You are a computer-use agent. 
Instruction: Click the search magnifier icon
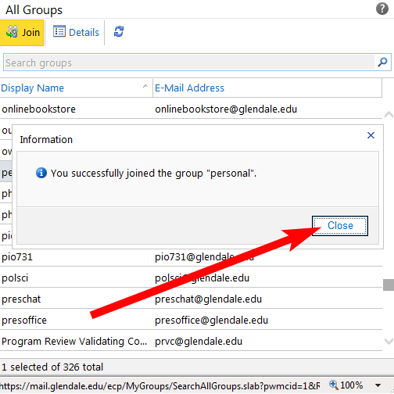[382, 62]
